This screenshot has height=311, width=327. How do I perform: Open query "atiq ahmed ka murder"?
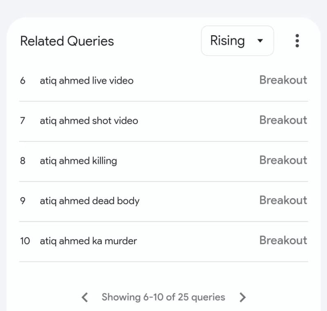pos(88,241)
